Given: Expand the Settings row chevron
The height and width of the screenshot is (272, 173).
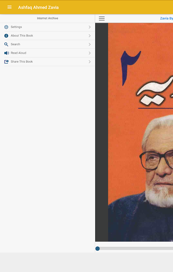Looking at the screenshot, I should click(x=90, y=27).
